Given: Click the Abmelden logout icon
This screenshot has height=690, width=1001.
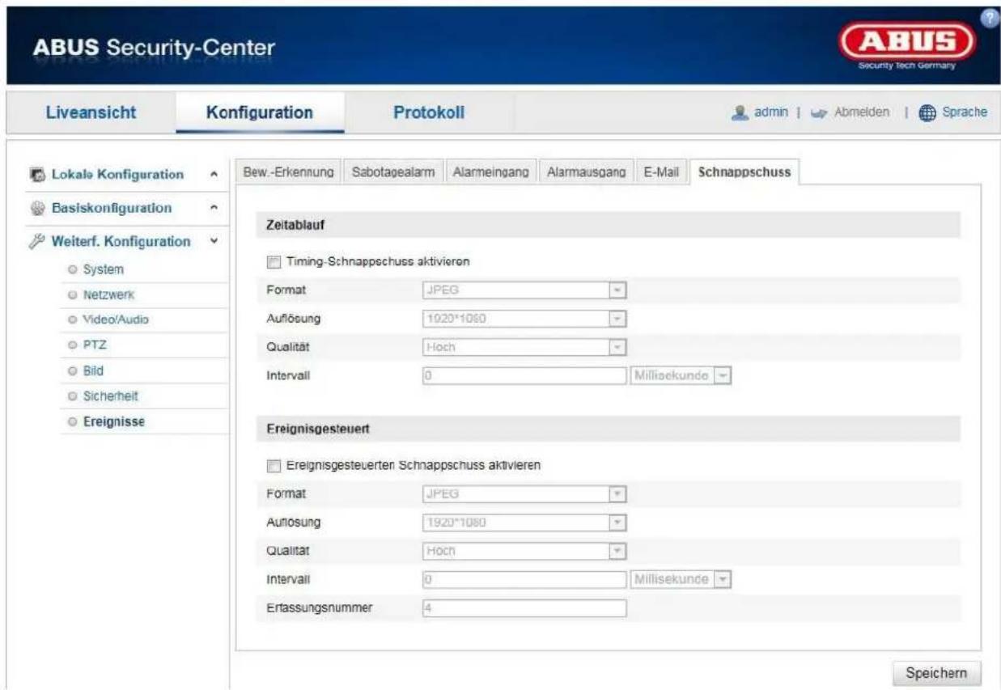Looking at the screenshot, I should (x=817, y=112).
